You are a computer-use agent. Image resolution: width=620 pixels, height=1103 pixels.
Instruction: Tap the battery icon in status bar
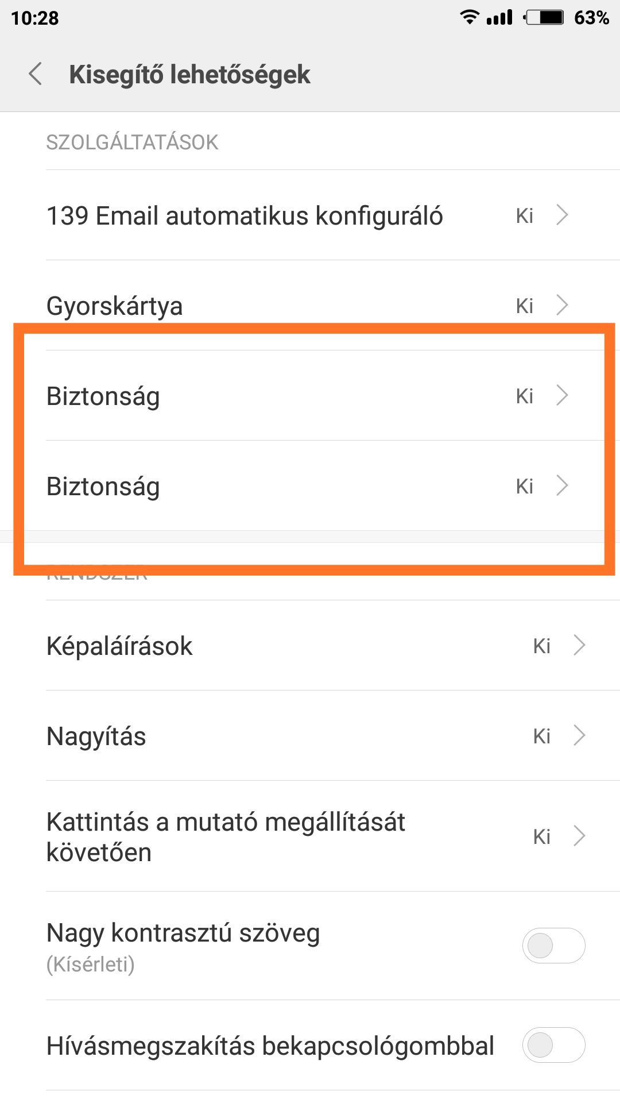click(x=544, y=17)
